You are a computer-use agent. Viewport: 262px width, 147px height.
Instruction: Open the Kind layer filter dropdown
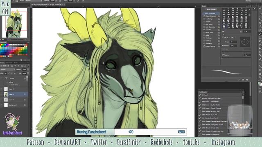tap(4, 66)
